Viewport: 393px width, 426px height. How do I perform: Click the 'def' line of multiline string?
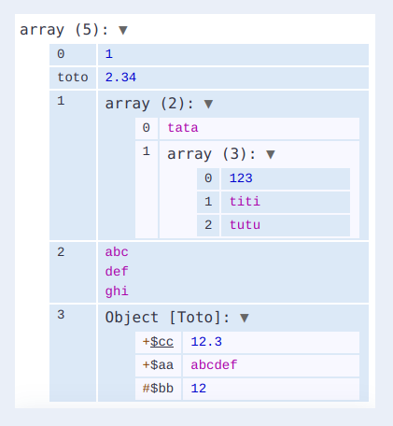[x=117, y=272]
